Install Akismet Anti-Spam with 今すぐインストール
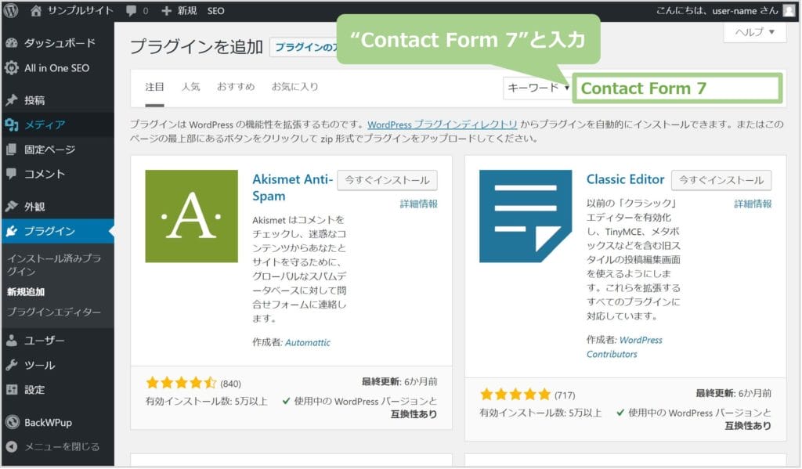 (387, 180)
